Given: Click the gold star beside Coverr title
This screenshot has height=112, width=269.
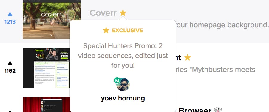Looking at the screenshot, I should (x=123, y=13).
